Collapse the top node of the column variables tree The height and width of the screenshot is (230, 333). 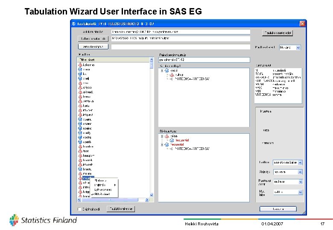pos(162,71)
